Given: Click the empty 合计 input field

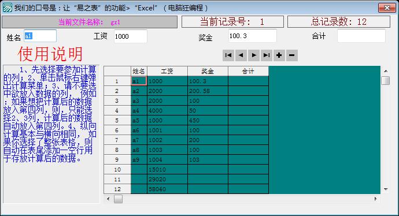Looking at the screenshot, I should (x=361, y=36).
